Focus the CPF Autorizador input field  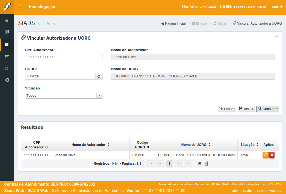64,57
